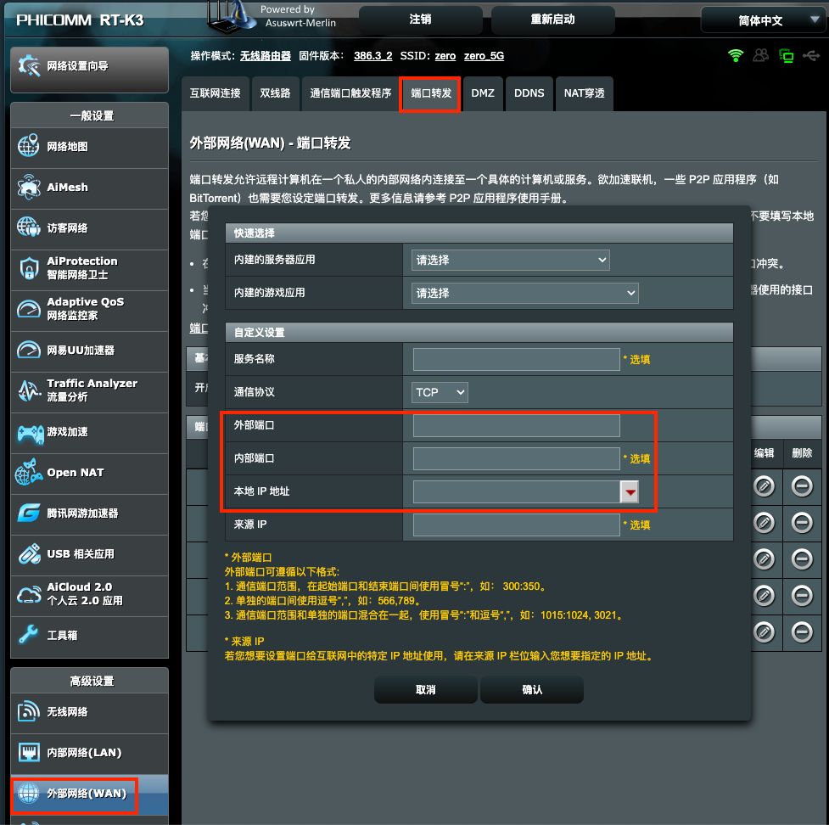Focus the 外部端口 input field

516,426
